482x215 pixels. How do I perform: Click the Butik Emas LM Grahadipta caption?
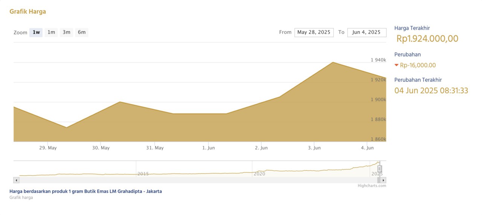click(85, 191)
